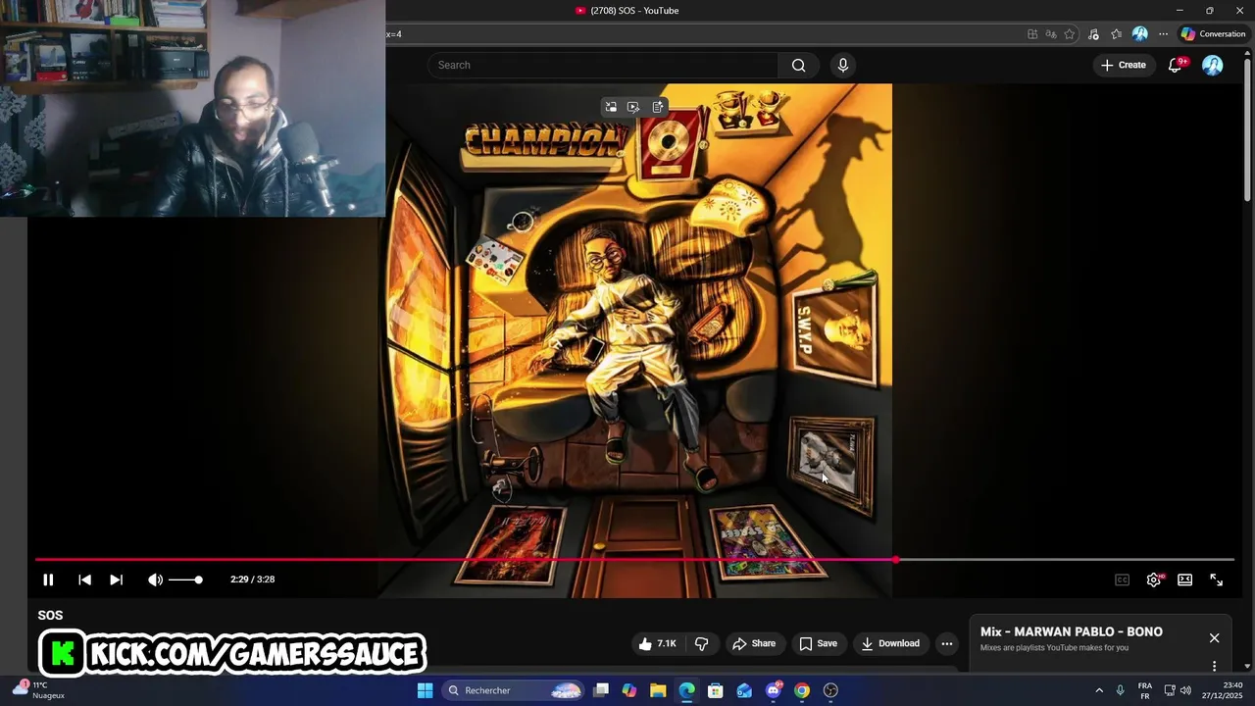The width and height of the screenshot is (1255, 706).
Task: Open Discord from the taskbar
Action: point(774,690)
